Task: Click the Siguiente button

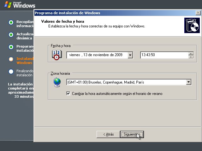Action: tap(132, 134)
